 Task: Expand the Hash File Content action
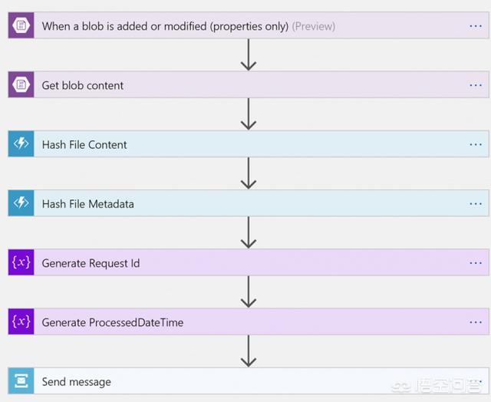tap(84, 144)
